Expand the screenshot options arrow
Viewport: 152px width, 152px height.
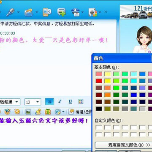(x=63, y=112)
